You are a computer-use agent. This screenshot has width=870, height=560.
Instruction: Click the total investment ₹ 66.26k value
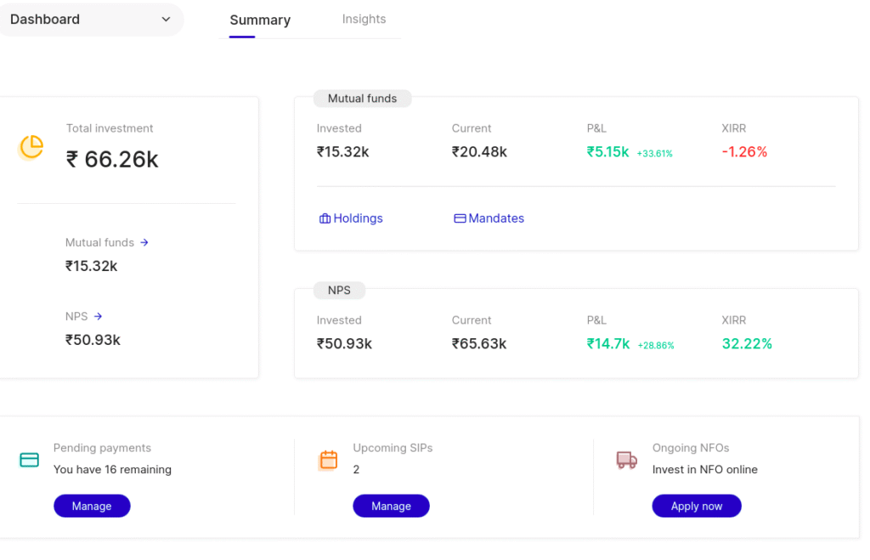(113, 159)
